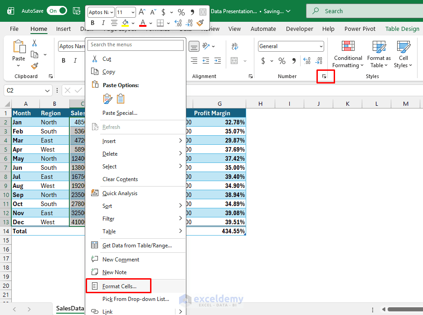Open Format as Table gallery
Screen dimensions: 423x315
coord(379,54)
